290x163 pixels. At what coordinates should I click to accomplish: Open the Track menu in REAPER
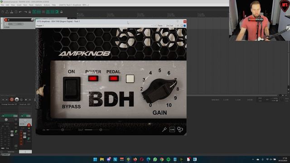31,5
